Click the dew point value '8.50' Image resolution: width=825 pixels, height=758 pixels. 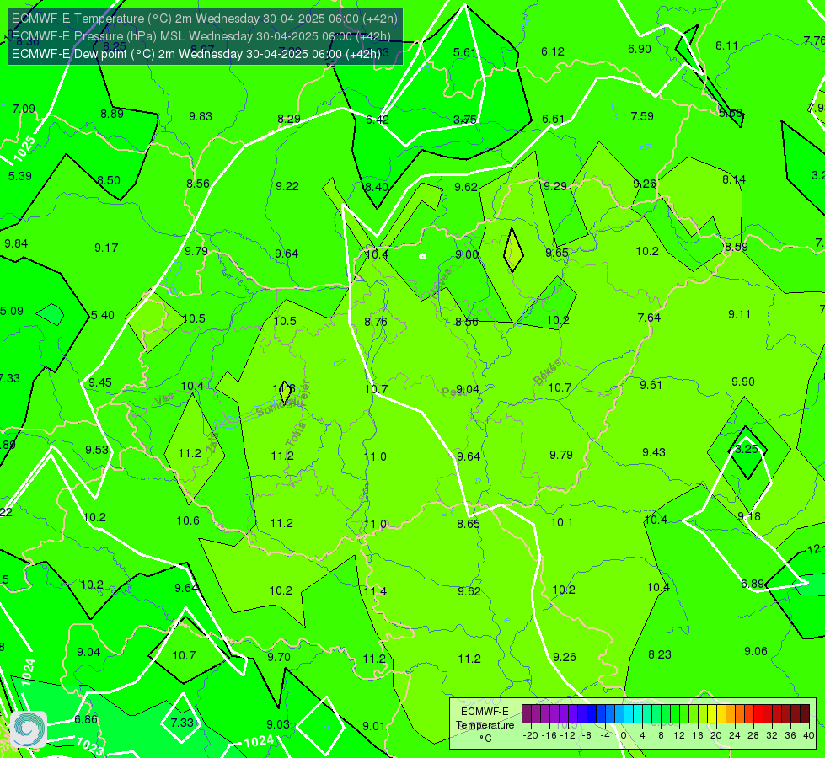109,181
